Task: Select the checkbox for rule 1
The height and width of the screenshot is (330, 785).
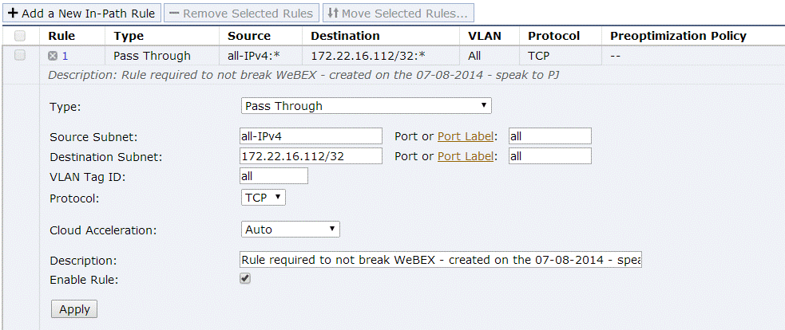Action: tap(20, 55)
